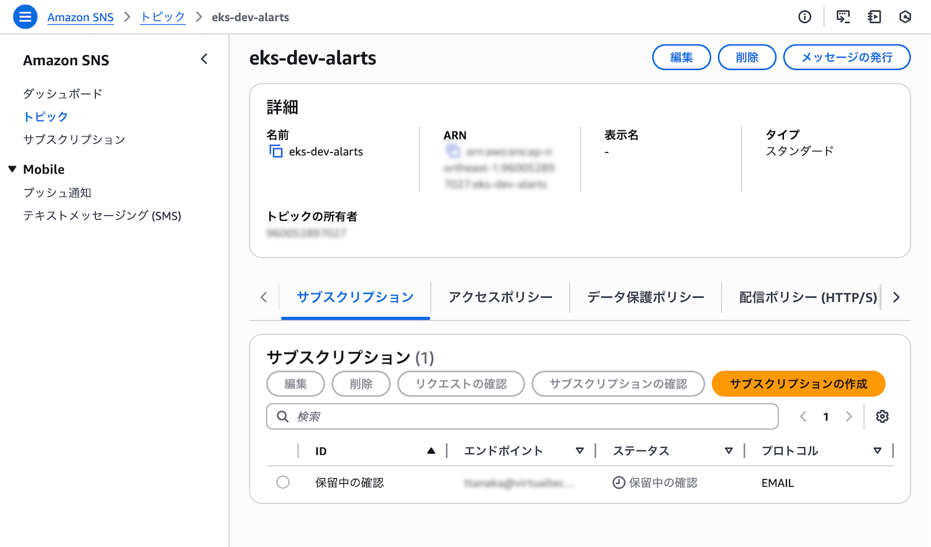Screen dimensions: 931x547
Task: Sort subscriptions by ID column
Action: (x=431, y=451)
